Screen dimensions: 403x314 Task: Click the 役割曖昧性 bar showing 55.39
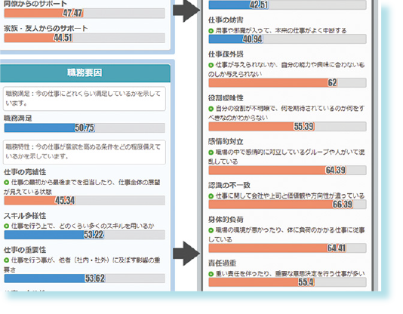pos(288,126)
